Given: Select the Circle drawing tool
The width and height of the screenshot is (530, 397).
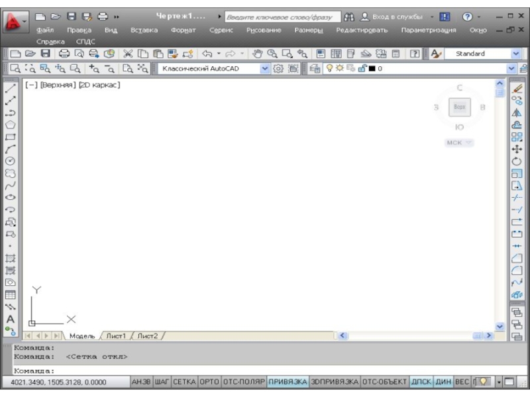Looking at the screenshot, I should [10, 161].
